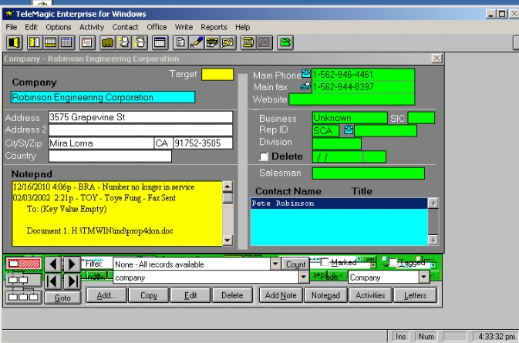Click the Main fax machine icon
The width and height of the screenshot is (519, 343).
[x=306, y=86]
